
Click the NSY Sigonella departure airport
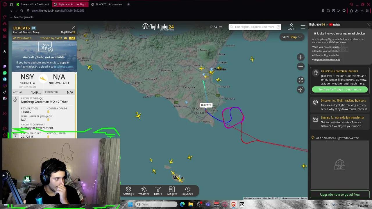(x=27, y=79)
